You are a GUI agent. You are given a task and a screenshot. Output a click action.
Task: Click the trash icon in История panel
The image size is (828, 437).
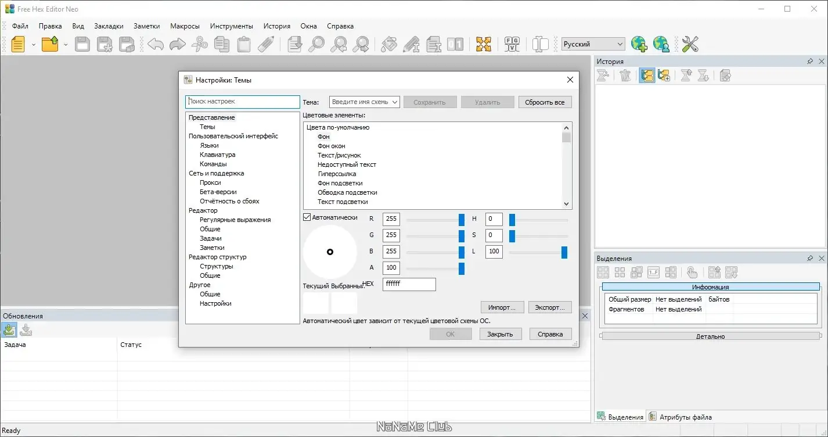click(625, 76)
